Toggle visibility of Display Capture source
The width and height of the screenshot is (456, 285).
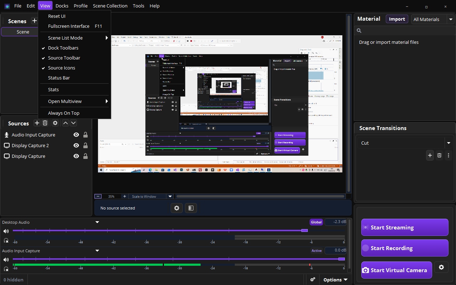76,156
